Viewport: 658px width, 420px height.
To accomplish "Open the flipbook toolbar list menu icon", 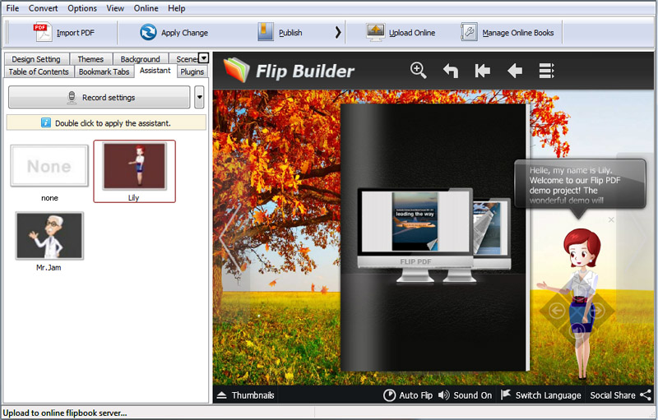I will tap(546, 71).
